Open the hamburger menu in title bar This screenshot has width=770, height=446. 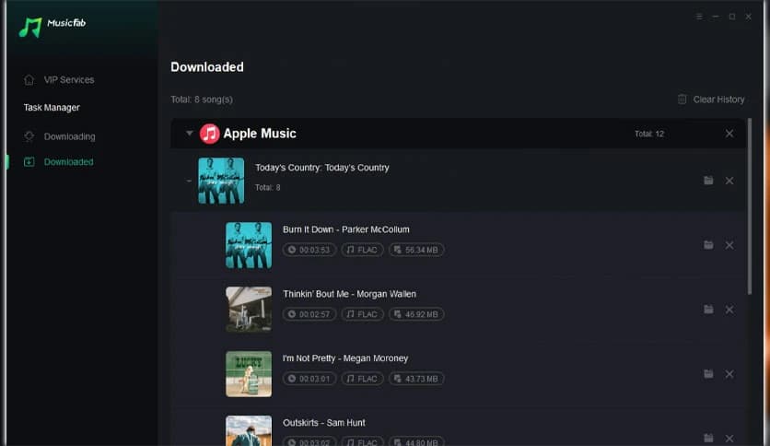699,17
